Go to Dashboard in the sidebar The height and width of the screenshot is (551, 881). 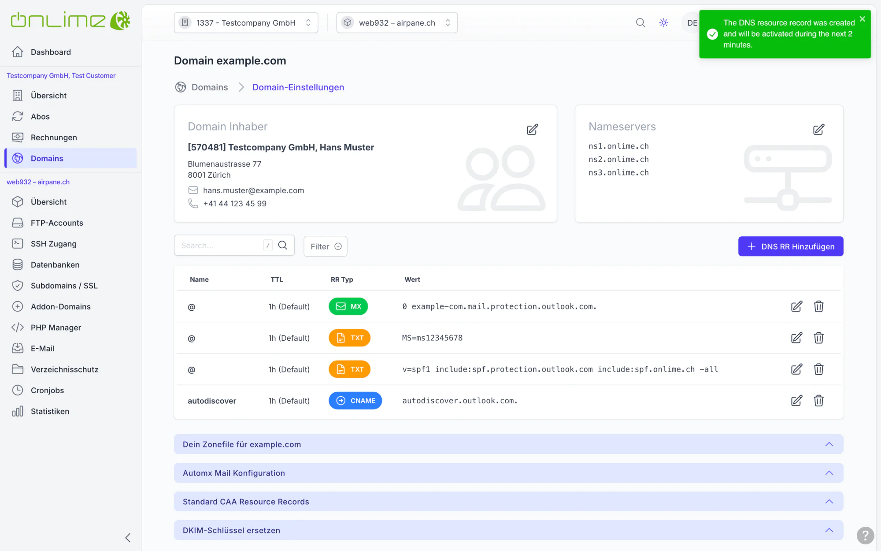pos(70,52)
